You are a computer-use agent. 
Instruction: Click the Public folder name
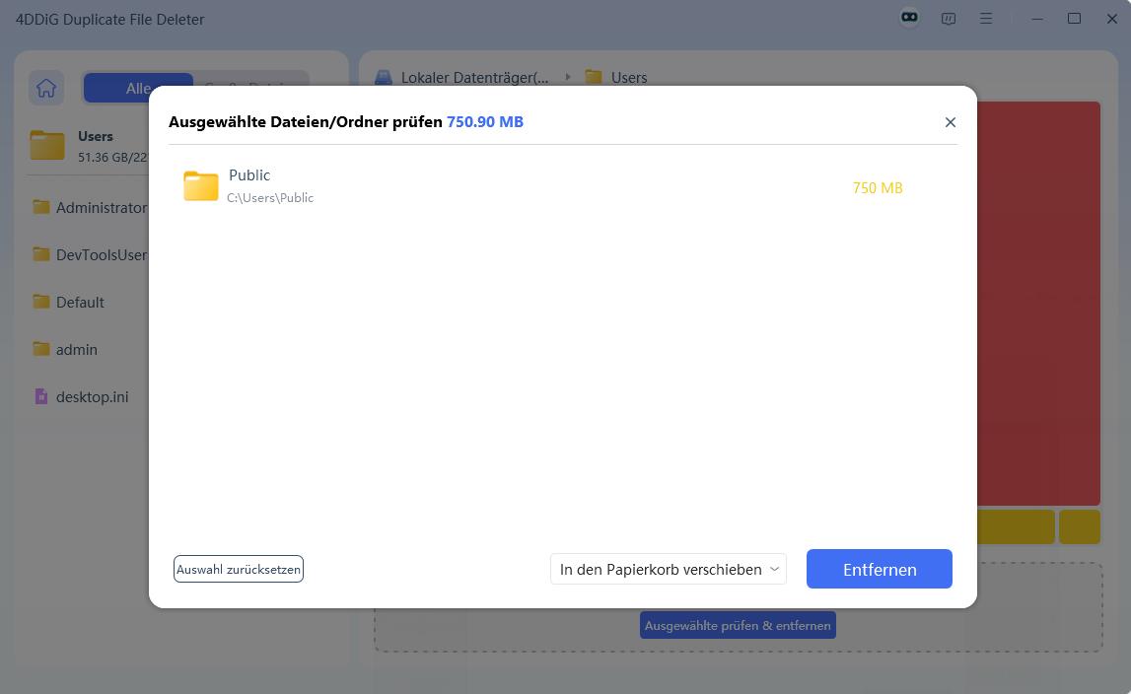(x=248, y=175)
